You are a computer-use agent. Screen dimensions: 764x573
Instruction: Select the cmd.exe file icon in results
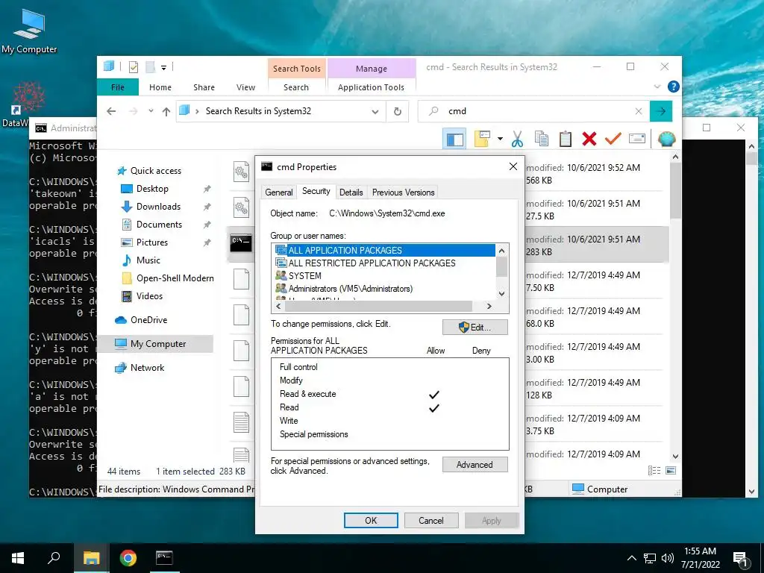tap(241, 244)
